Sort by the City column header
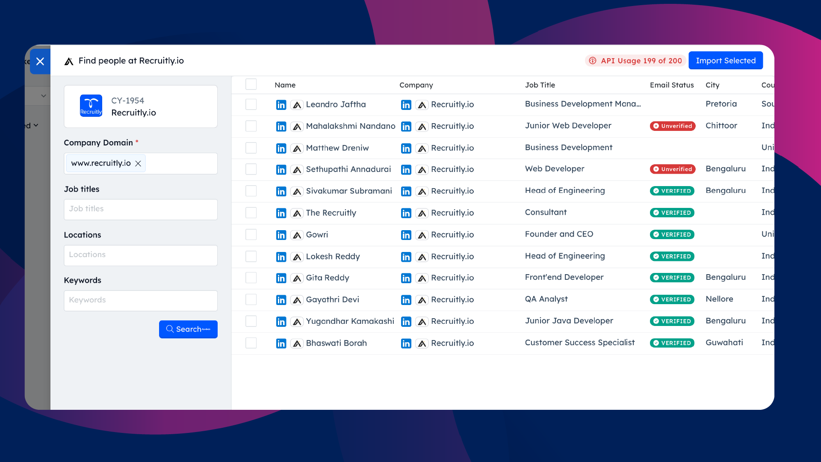821x462 pixels. coord(712,85)
